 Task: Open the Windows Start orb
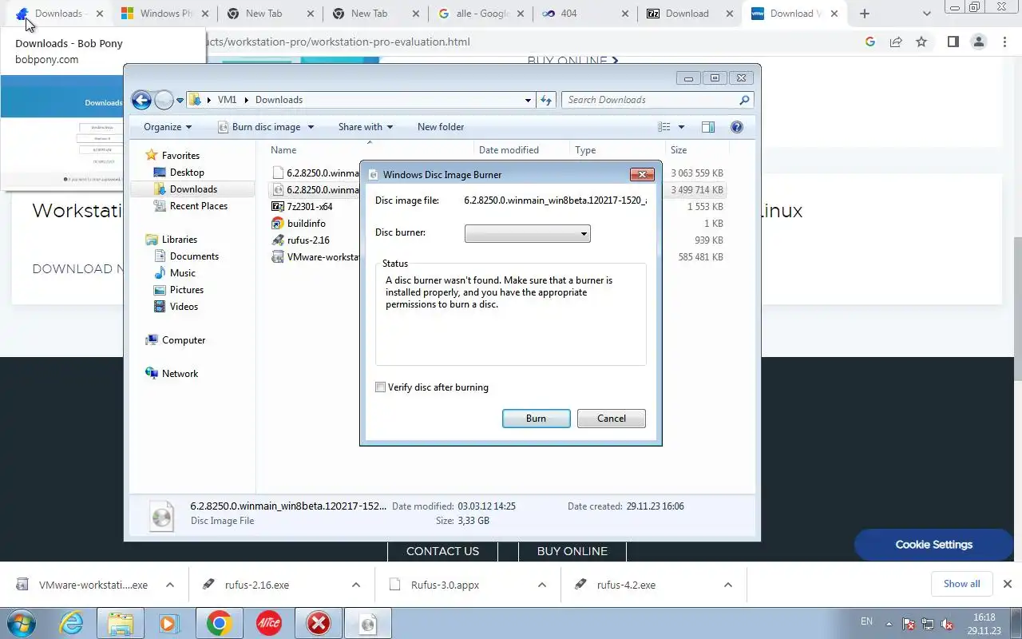(x=20, y=624)
